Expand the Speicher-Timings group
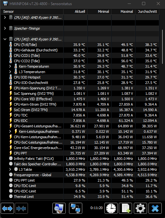165x218 pixels. pyautogui.click(x=5, y=28)
